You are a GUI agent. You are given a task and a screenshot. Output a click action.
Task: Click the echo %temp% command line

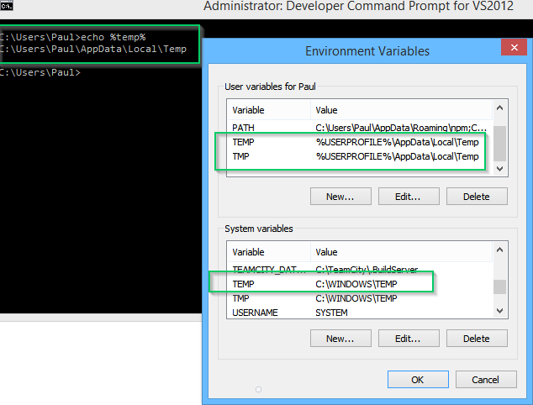(x=73, y=37)
